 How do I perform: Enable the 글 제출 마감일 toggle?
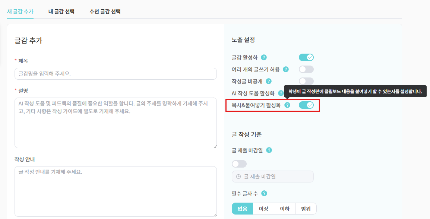click(239, 164)
